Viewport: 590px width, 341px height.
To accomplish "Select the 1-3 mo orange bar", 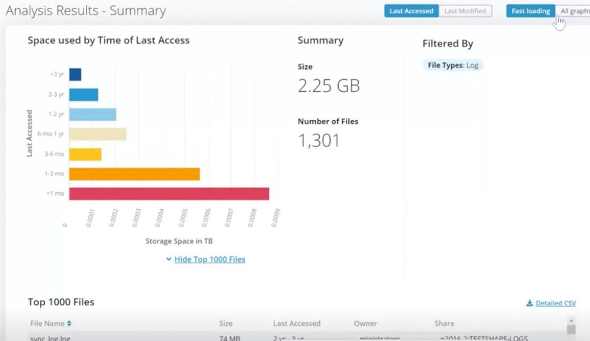I will (x=134, y=174).
